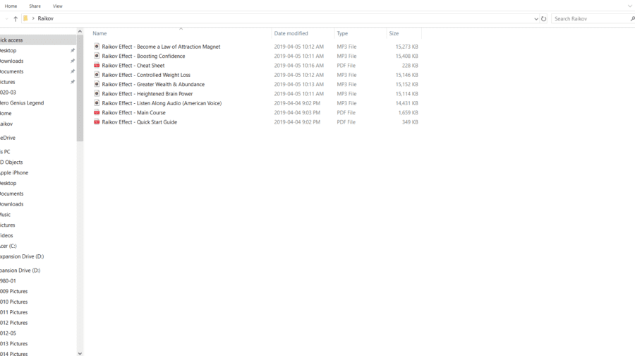Select file Raikov Effect - Cheat Sheet

click(133, 65)
